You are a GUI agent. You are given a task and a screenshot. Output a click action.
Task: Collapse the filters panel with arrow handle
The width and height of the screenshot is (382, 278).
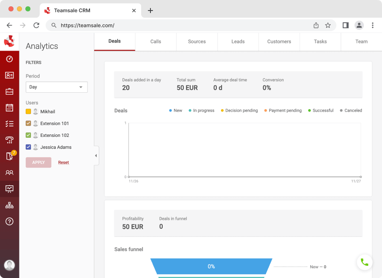96,155
